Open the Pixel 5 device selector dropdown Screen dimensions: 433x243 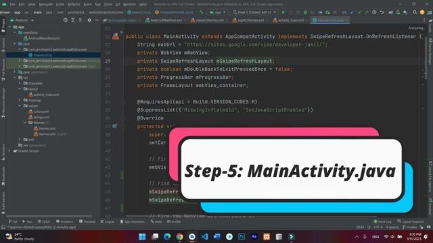pos(254,12)
